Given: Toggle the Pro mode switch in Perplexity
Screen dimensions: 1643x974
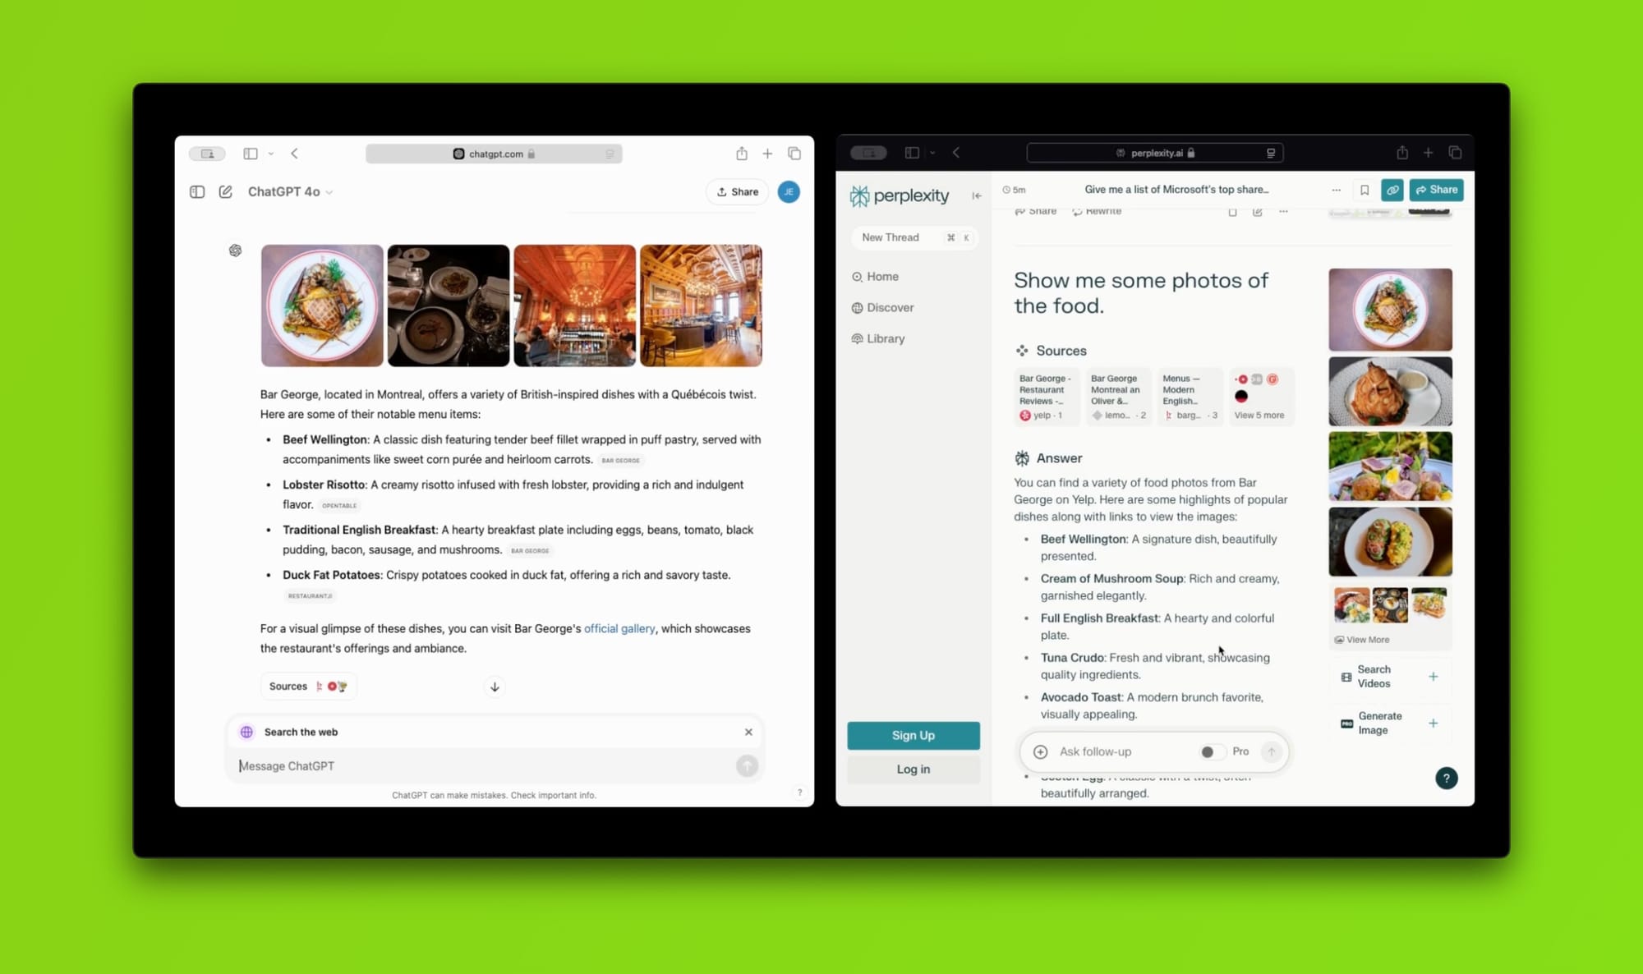Looking at the screenshot, I should [1211, 751].
